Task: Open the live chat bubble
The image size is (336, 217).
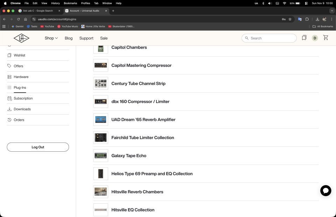Action: (x=325, y=190)
